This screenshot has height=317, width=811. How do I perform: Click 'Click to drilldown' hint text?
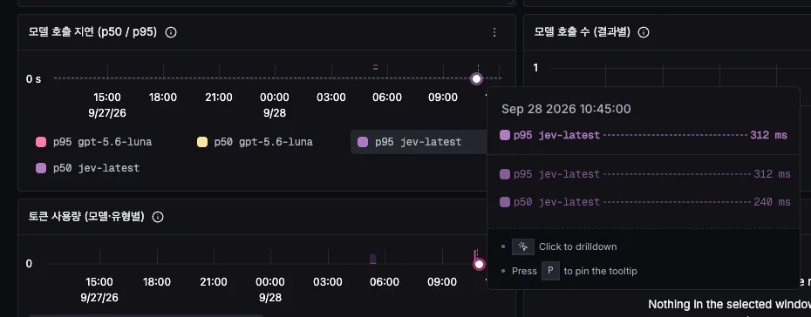click(578, 246)
